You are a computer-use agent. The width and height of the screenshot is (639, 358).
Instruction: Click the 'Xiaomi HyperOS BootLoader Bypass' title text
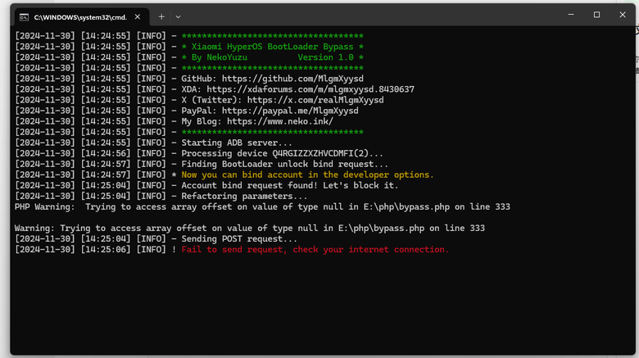click(272, 47)
